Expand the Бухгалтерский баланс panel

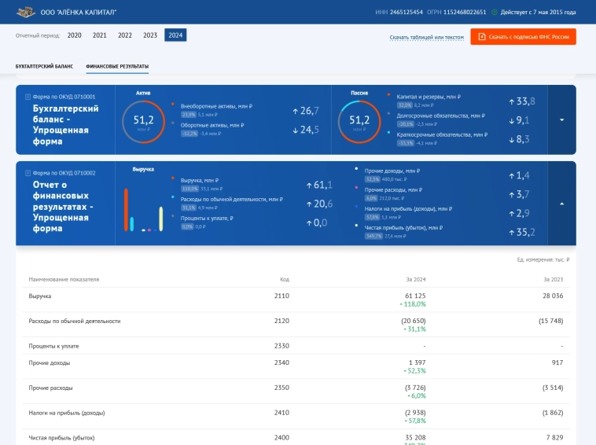pyautogui.click(x=561, y=120)
